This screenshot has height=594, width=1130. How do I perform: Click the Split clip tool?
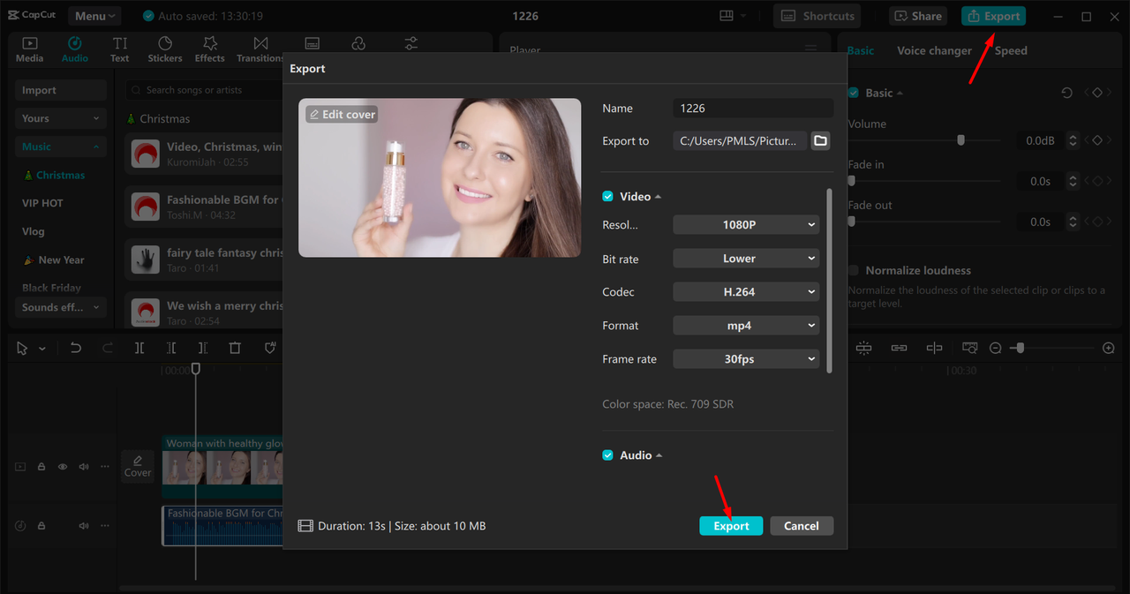point(139,348)
